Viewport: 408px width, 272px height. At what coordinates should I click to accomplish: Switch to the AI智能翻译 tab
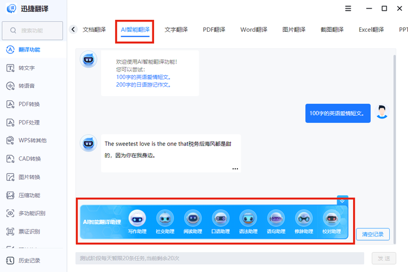tap(135, 29)
